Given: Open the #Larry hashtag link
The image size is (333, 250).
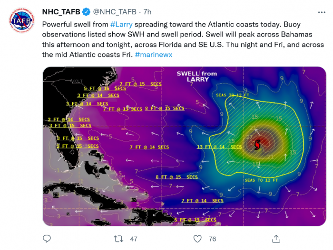Looking at the screenshot, I should pos(121,24).
